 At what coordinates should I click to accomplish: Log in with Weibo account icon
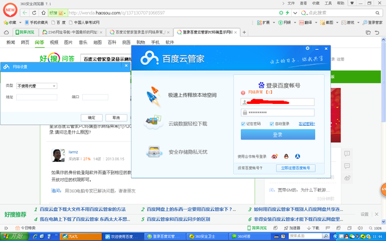pyautogui.click(x=275, y=156)
